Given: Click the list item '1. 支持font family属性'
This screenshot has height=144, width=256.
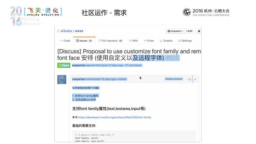Looking at the screenshot, I should (x=85, y=96).
